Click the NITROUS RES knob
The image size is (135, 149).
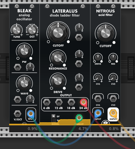[x=113, y=57]
